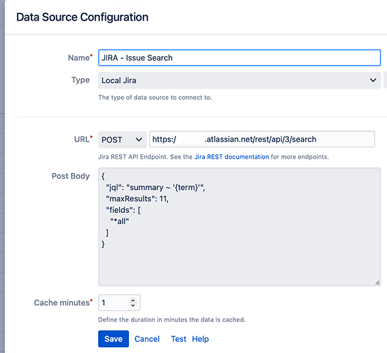This screenshot has height=353, width=387.
Task: Click the Name field label
Action: click(x=78, y=57)
